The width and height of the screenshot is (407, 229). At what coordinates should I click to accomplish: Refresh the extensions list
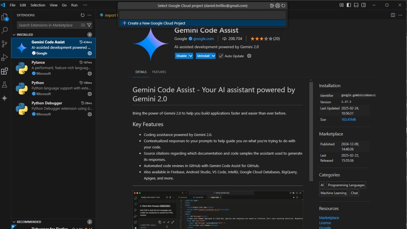[x=82, y=15]
